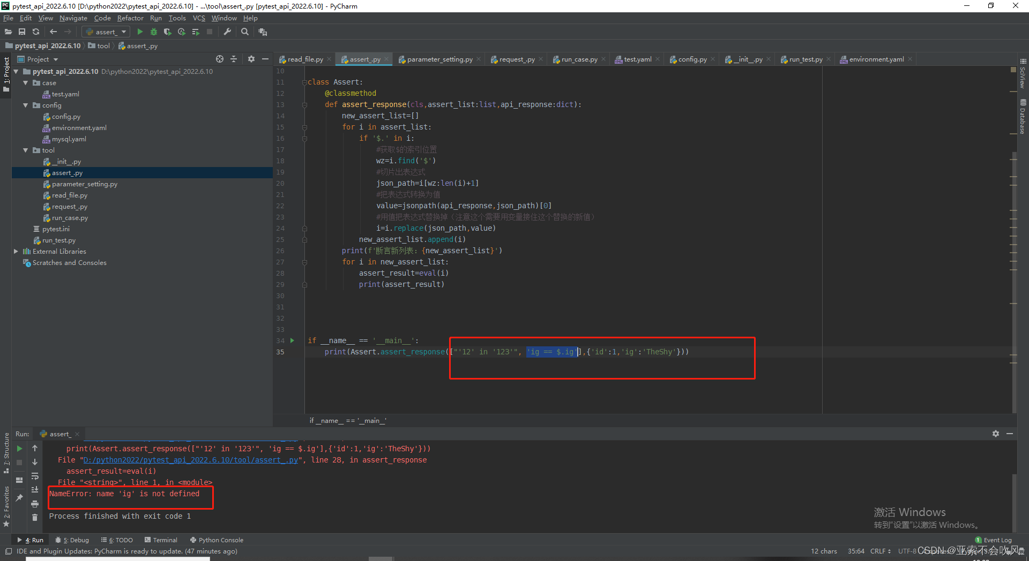Open the VCS menu
The width and height of the screenshot is (1029, 561).
199,18
